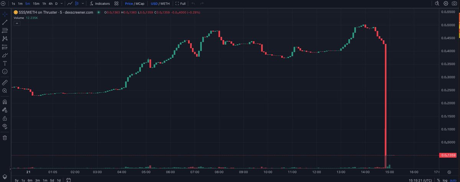Viewport: 460px width, 182px height.
Task: Click the 0.0₅1359 current price label
Action: pyautogui.click(x=449, y=155)
